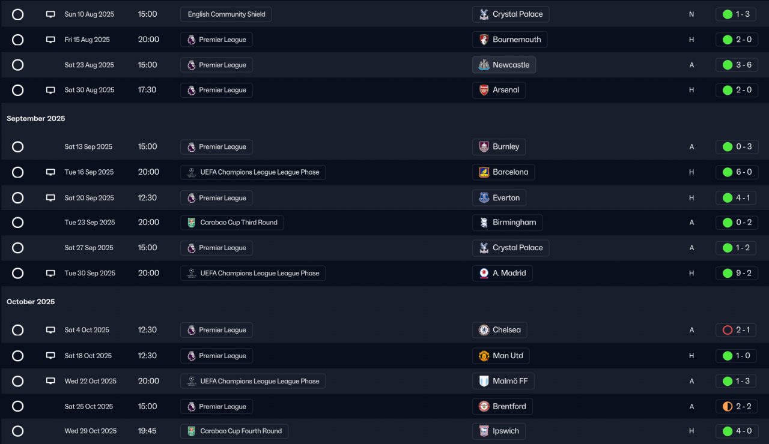Open the A. Madrid opponent button
Screen dimensions: 769x444
click(502, 273)
